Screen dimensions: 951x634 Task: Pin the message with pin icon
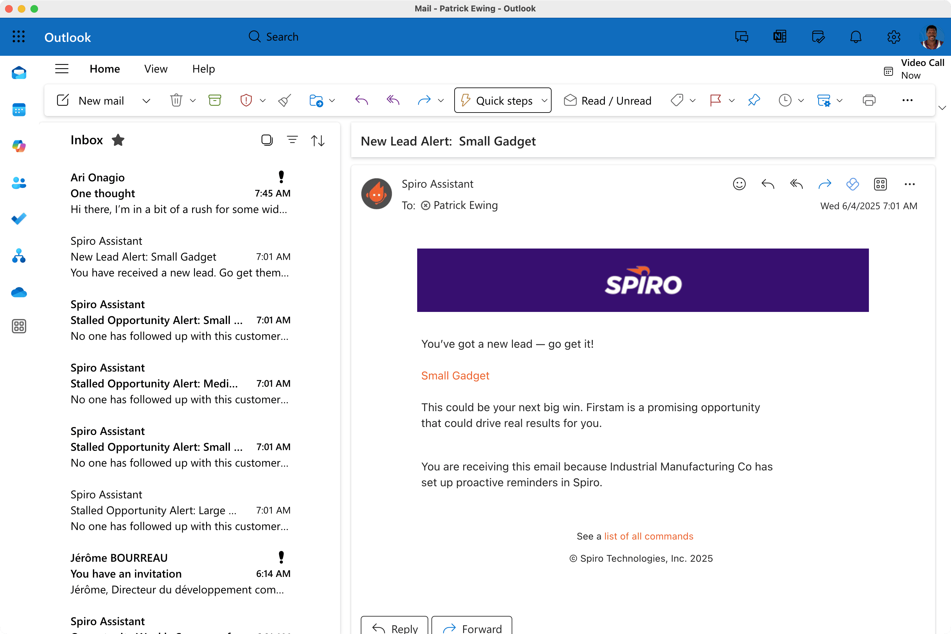754,100
